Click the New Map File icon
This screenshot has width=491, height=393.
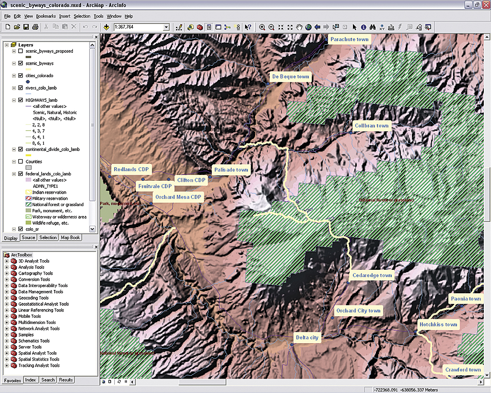click(8, 27)
